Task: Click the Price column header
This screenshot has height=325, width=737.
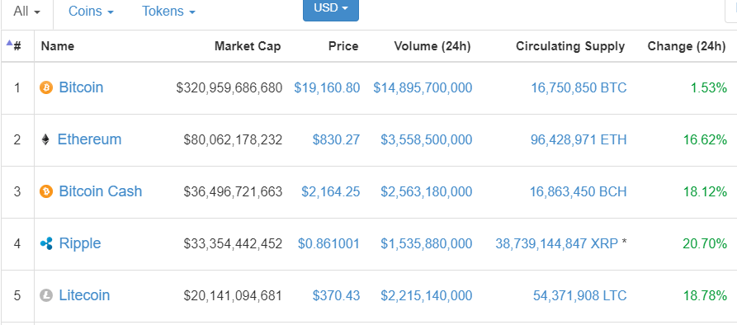Action: click(x=343, y=46)
